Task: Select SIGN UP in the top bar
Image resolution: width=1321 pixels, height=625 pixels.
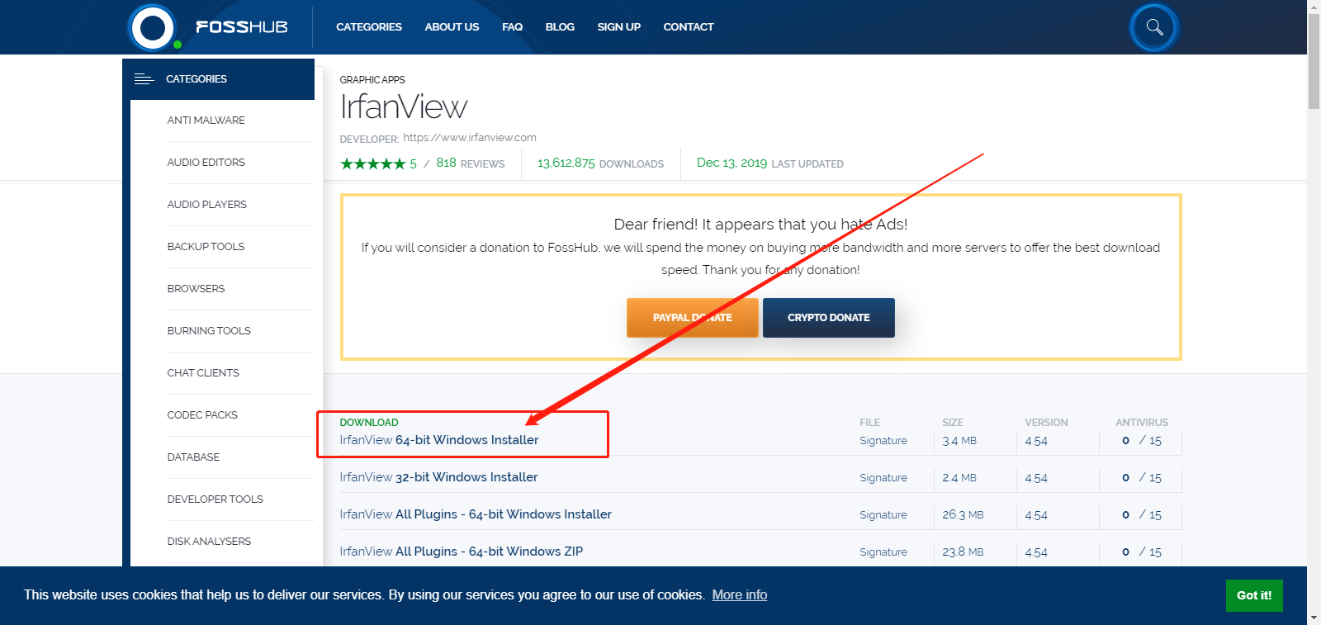Action: point(618,27)
